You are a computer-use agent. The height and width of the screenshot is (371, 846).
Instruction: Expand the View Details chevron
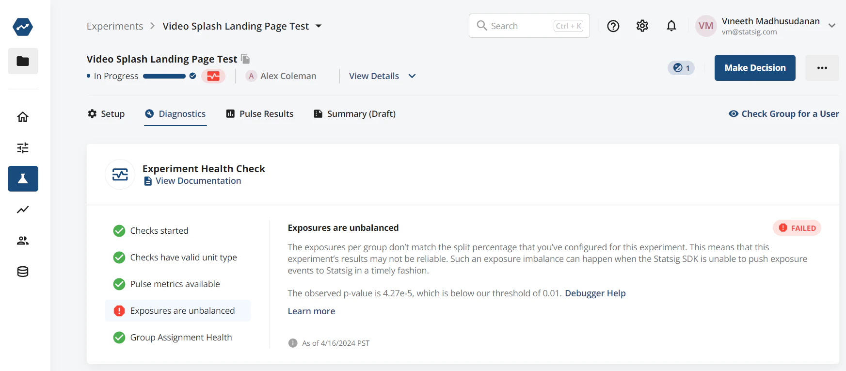[x=412, y=76]
